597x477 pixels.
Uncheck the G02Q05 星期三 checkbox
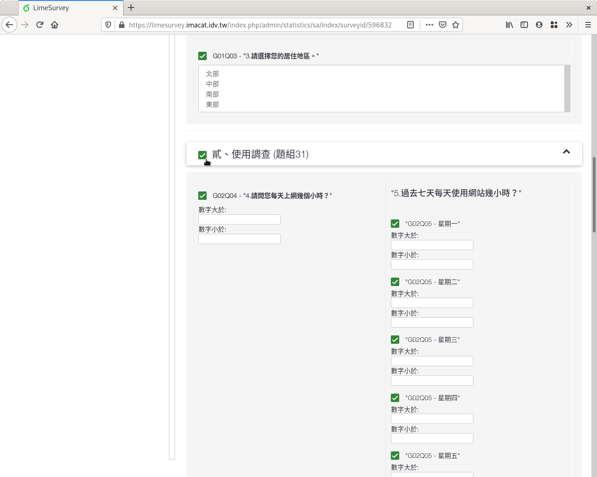pos(395,340)
